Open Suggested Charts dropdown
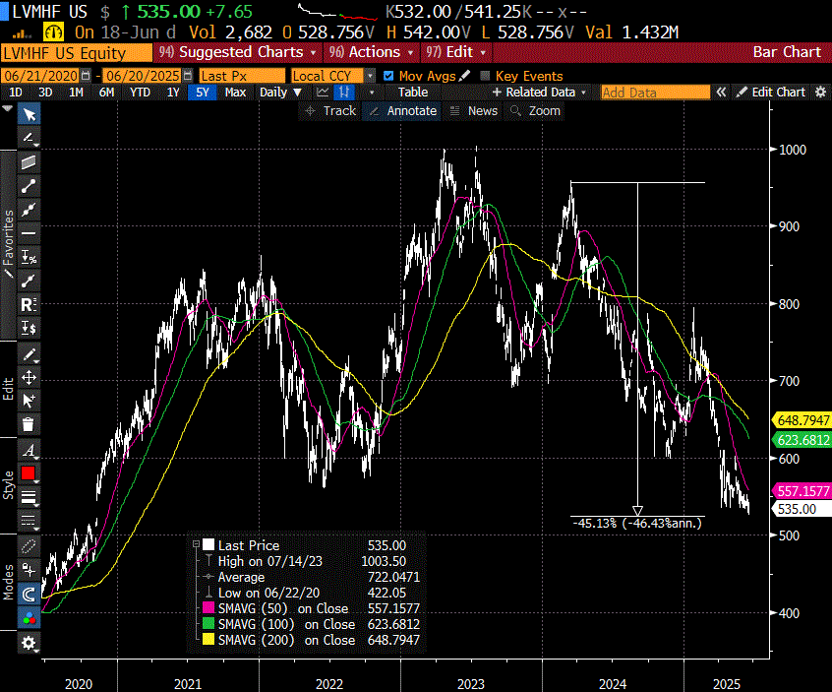Image resolution: width=832 pixels, height=692 pixels. [238, 52]
